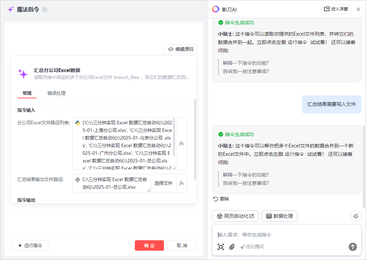
Task: Click the screenshot capture icon below the prompt box
Action: point(220,247)
